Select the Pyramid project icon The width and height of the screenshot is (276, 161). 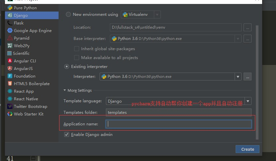10,38
